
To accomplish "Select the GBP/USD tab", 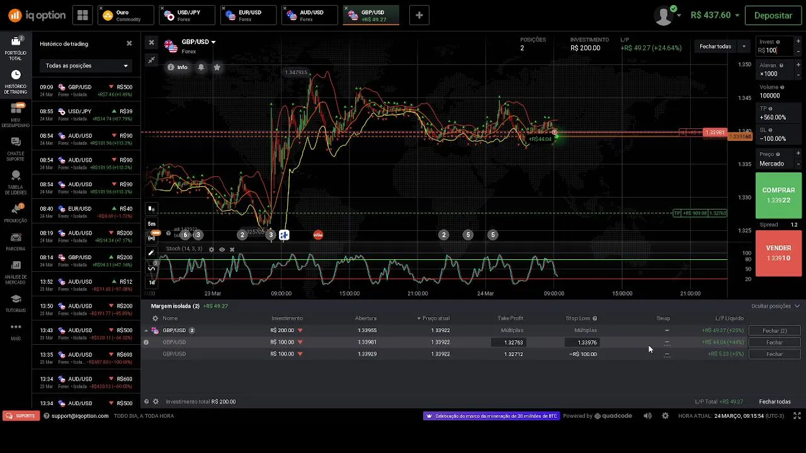I will 372,16.
